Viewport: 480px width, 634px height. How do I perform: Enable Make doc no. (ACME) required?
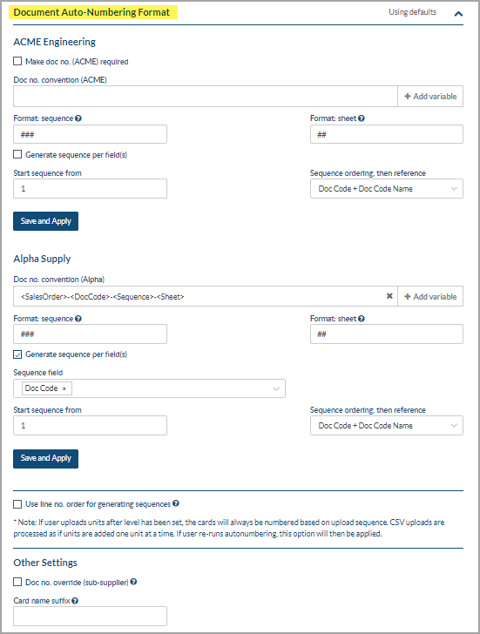click(x=17, y=61)
